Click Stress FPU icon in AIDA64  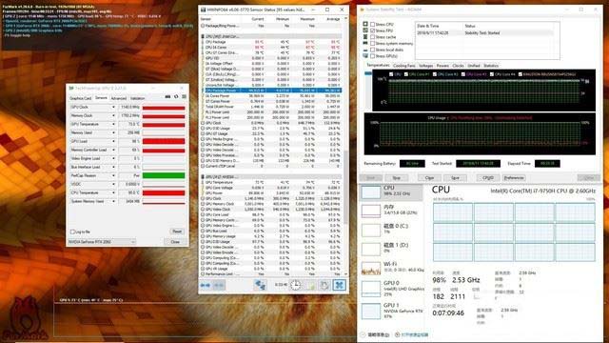point(365,30)
